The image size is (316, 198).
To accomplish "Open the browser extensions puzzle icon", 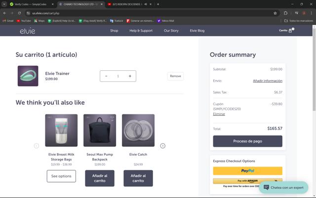I will pos(285,13).
